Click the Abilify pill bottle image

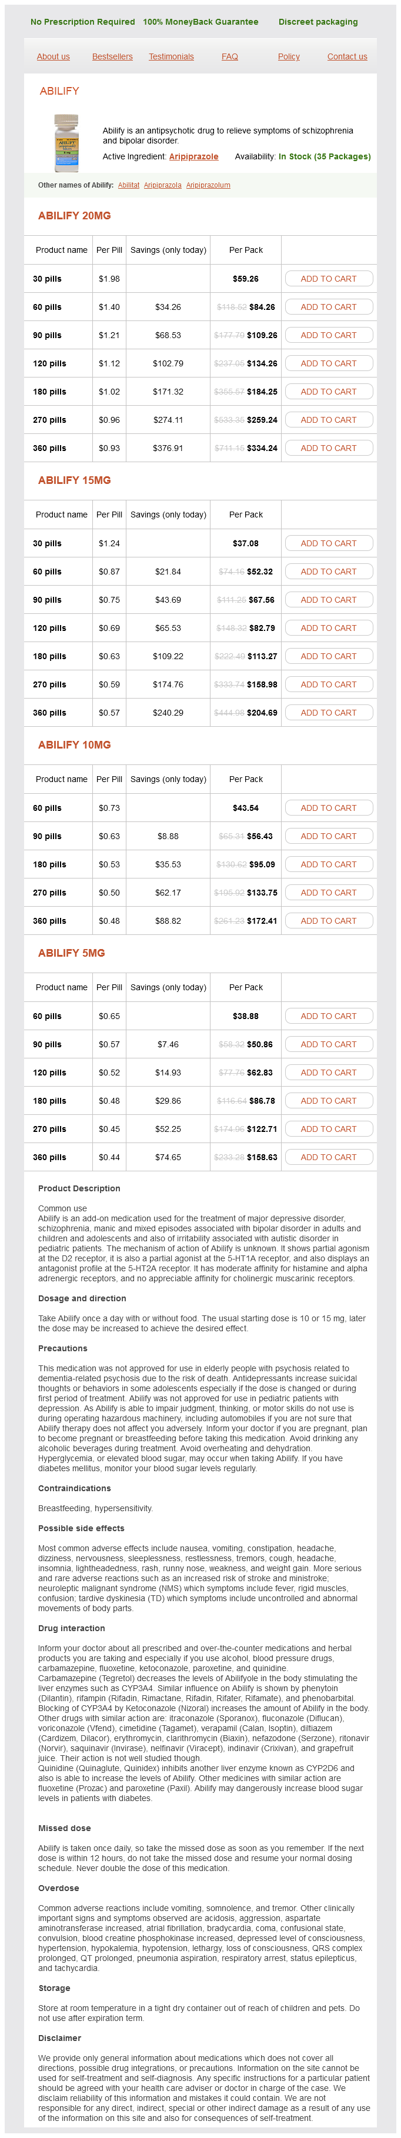click(x=66, y=142)
